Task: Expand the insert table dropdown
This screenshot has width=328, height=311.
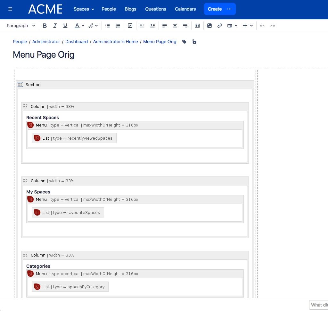Action: pos(236,26)
